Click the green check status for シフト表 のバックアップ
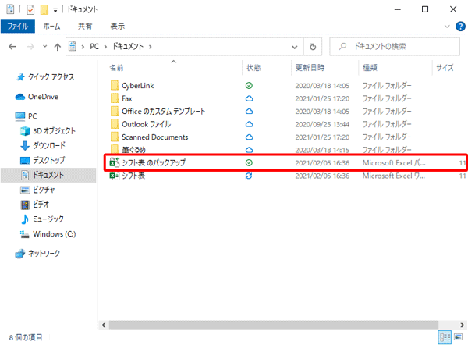Viewport: 468px width, 345px height. (x=249, y=163)
